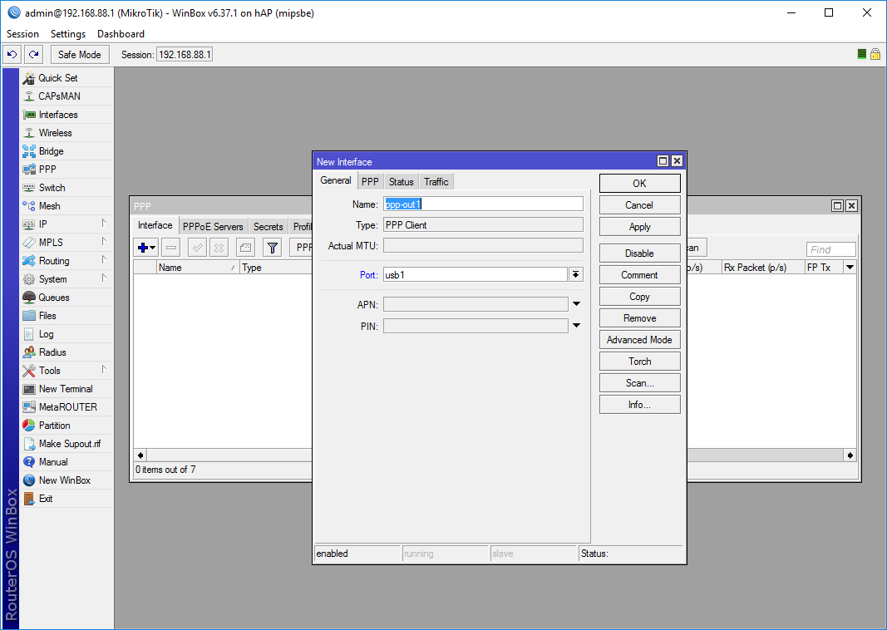Image resolution: width=887 pixels, height=630 pixels.
Task: Click Advanced Mode button
Action: tap(640, 340)
